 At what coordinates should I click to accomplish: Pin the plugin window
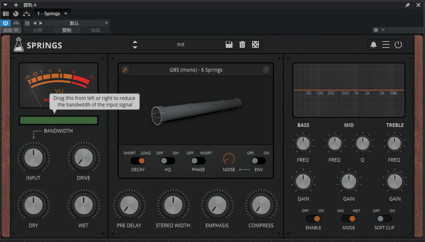click(408, 5)
